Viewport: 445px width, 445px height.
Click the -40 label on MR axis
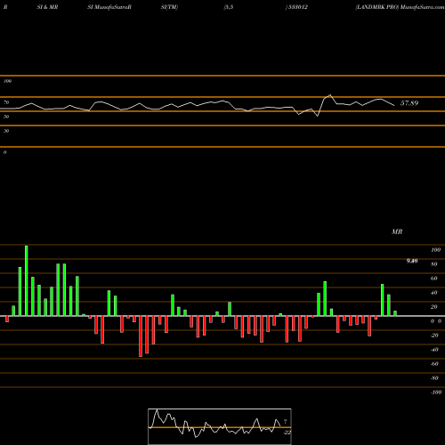(434, 350)
